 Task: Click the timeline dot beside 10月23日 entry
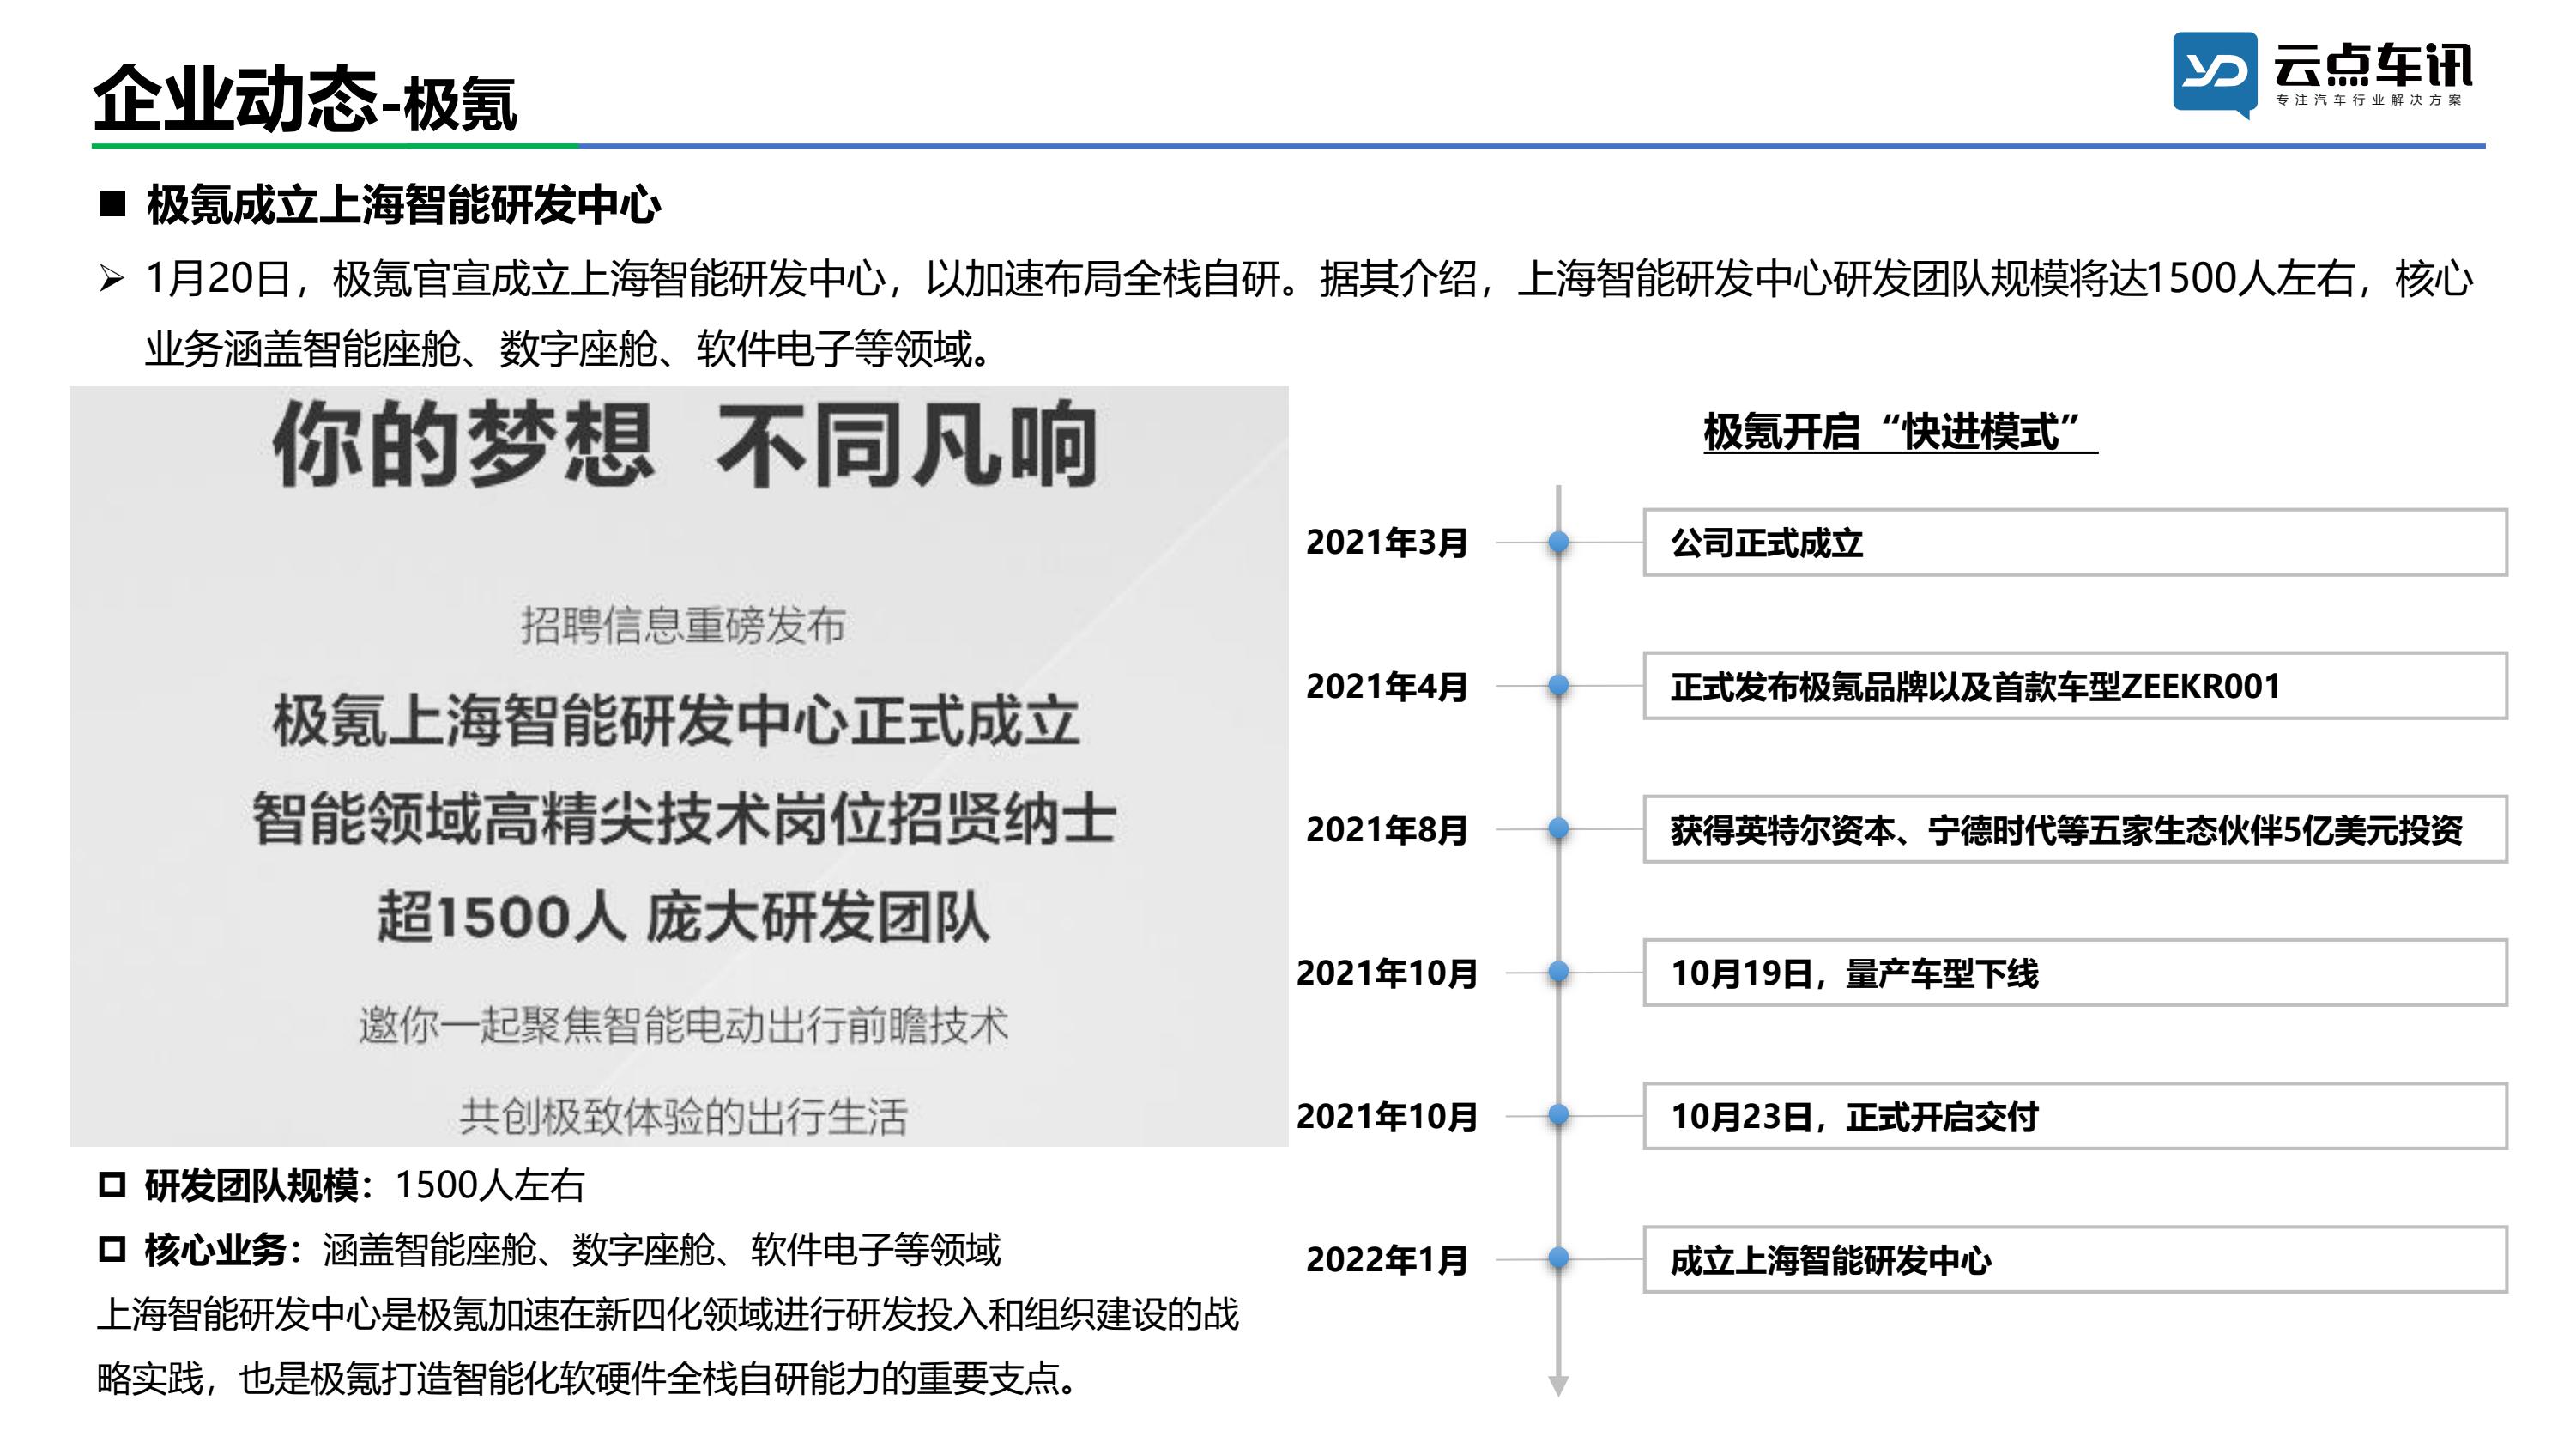[1558, 1115]
